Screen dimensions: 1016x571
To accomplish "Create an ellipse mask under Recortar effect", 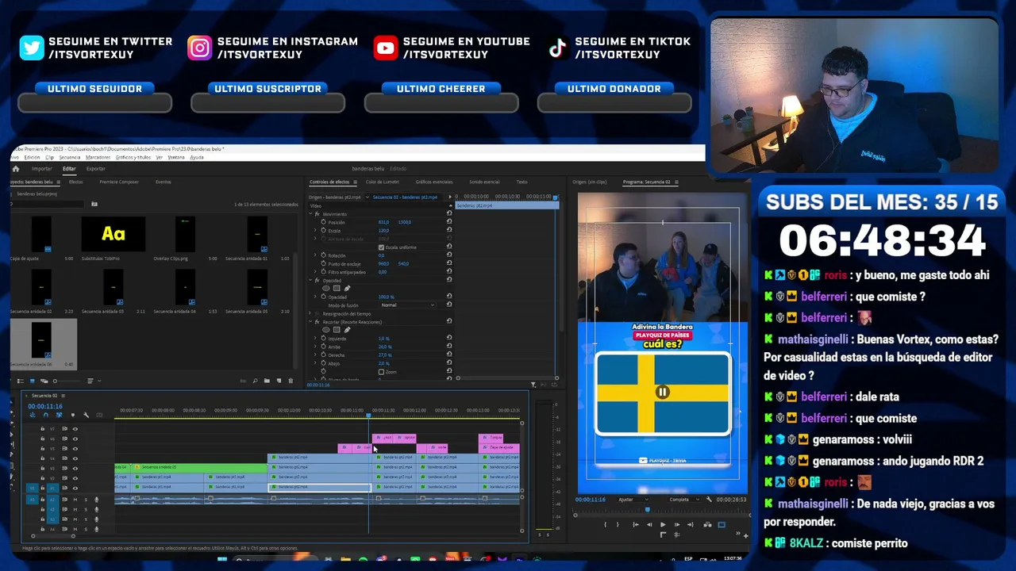I will click(325, 330).
